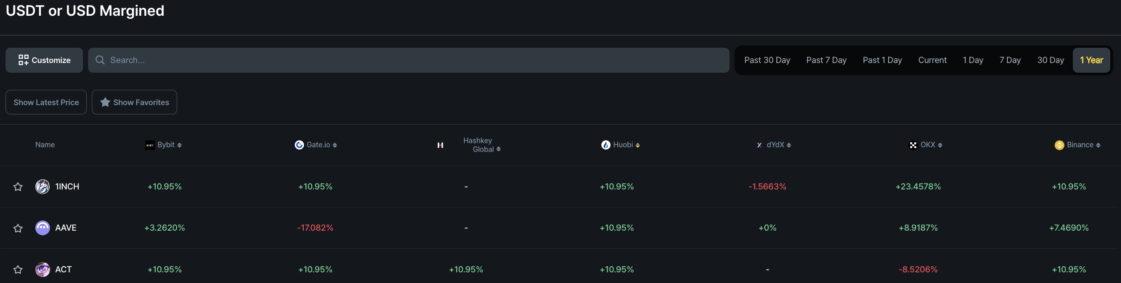Toggle the favorite star for AAVE
The width and height of the screenshot is (1121, 283).
(18, 227)
